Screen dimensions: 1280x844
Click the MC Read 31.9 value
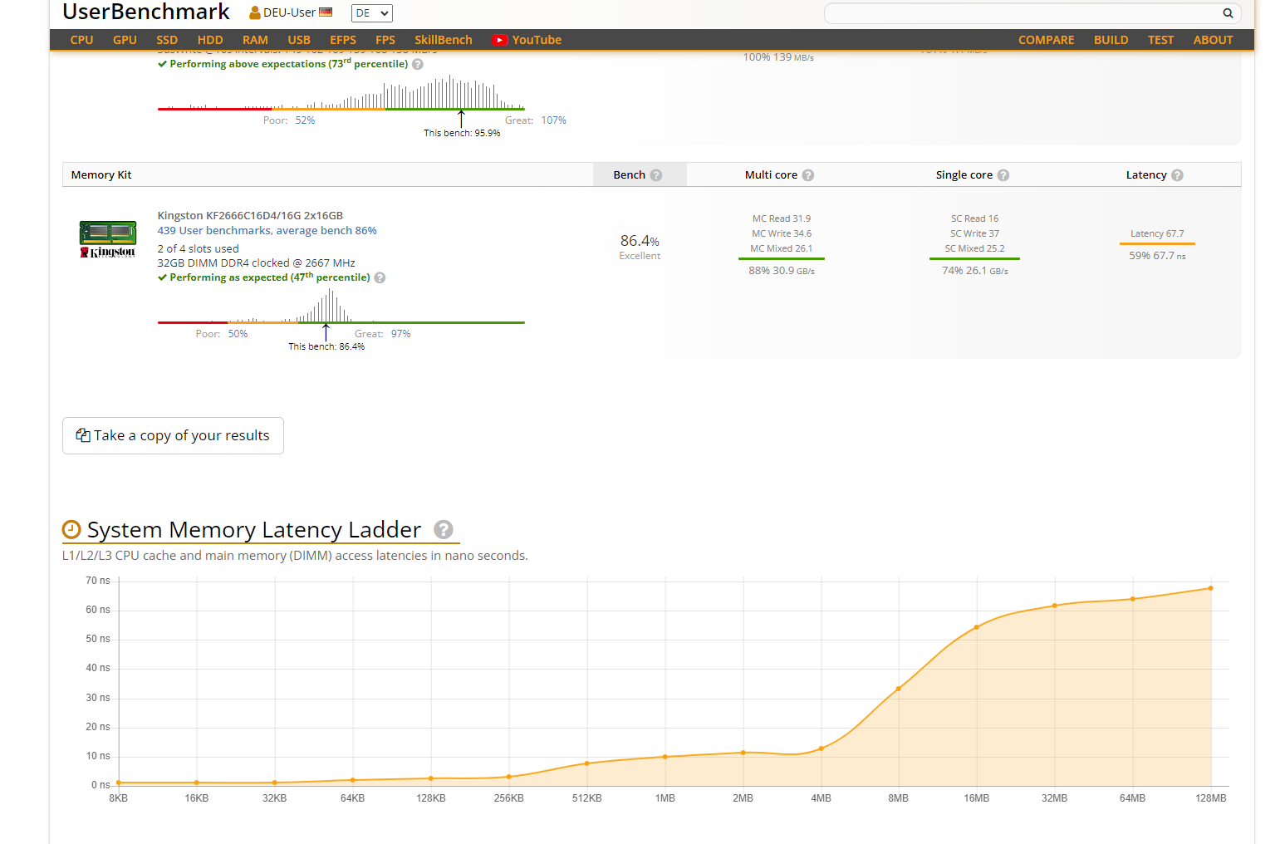(x=782, y=219)
